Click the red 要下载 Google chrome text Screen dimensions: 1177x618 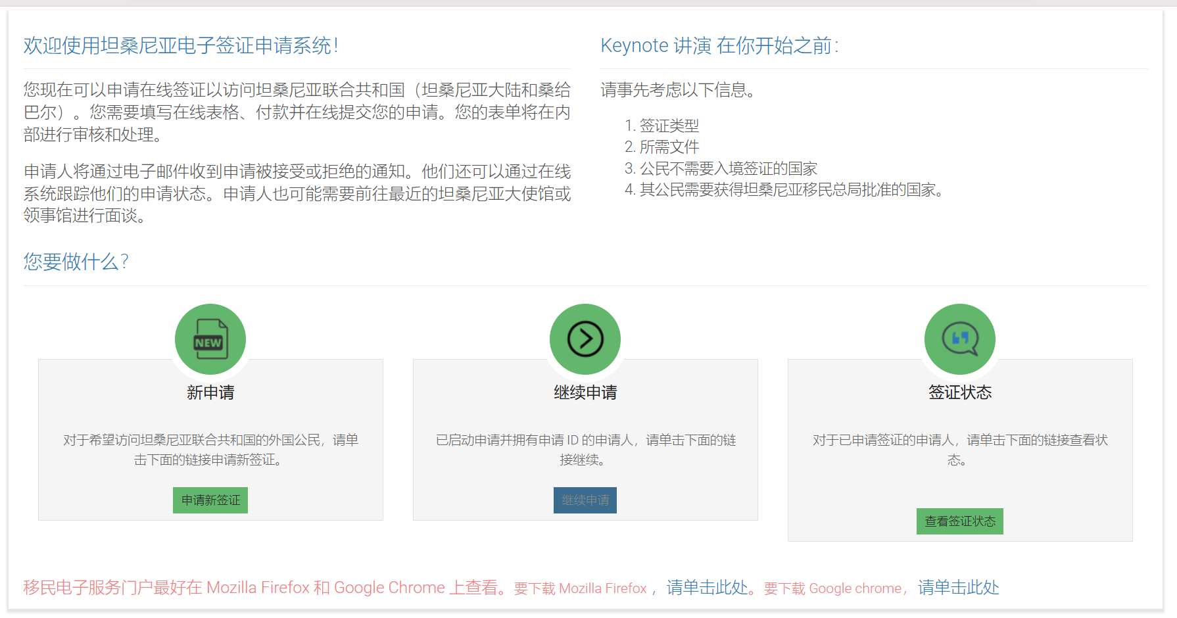833,588
